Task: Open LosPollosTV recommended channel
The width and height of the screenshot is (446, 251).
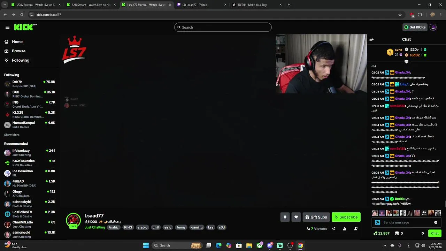Action: [30, 214]
